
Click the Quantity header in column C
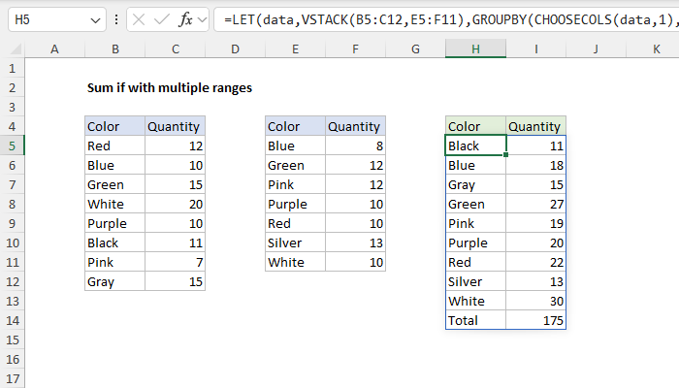pos(175,126)
